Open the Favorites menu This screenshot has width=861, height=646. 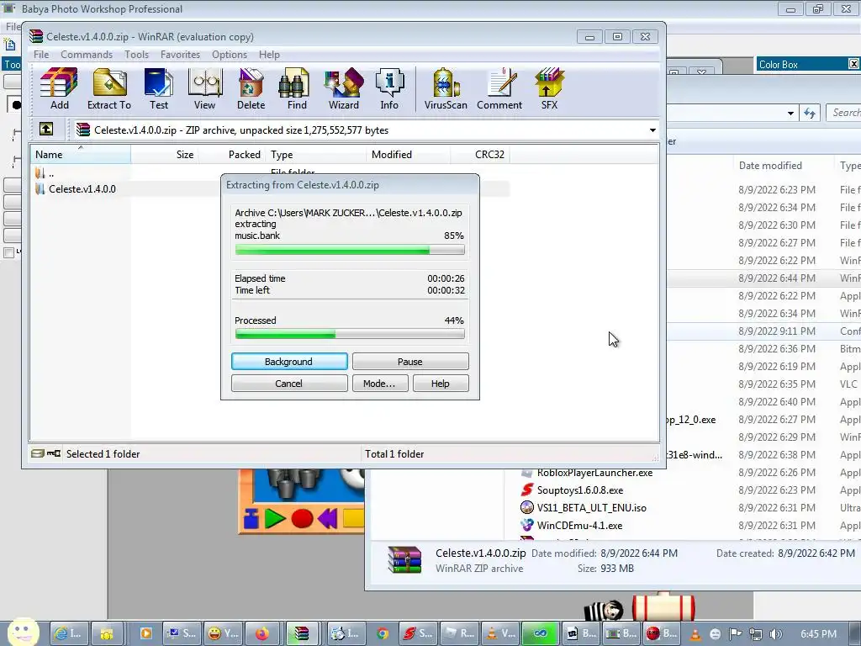[x=180, y=55]
